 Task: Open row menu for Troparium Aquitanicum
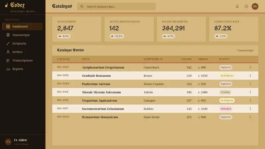point(250,100)
